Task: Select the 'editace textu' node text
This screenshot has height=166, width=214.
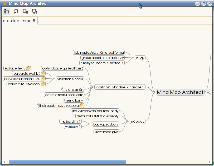Action: 15,68
